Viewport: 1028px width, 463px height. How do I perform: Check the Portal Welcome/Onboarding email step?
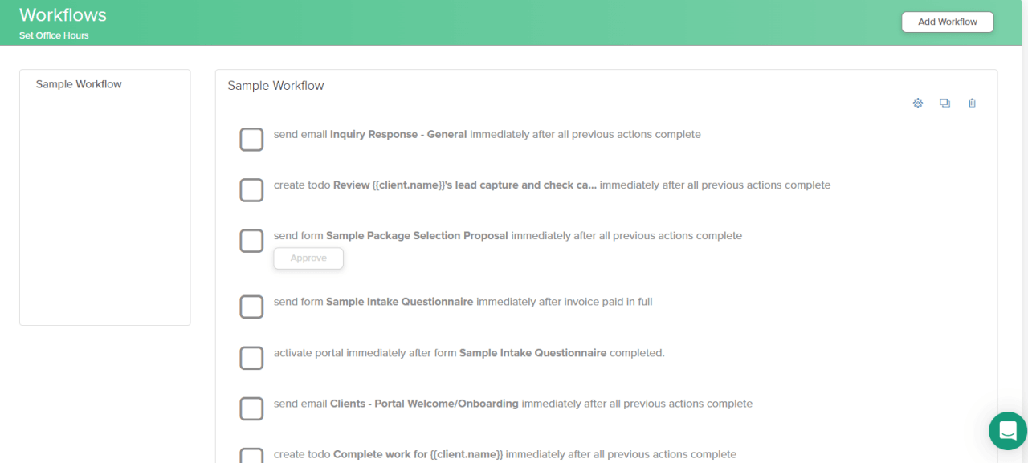251,408
